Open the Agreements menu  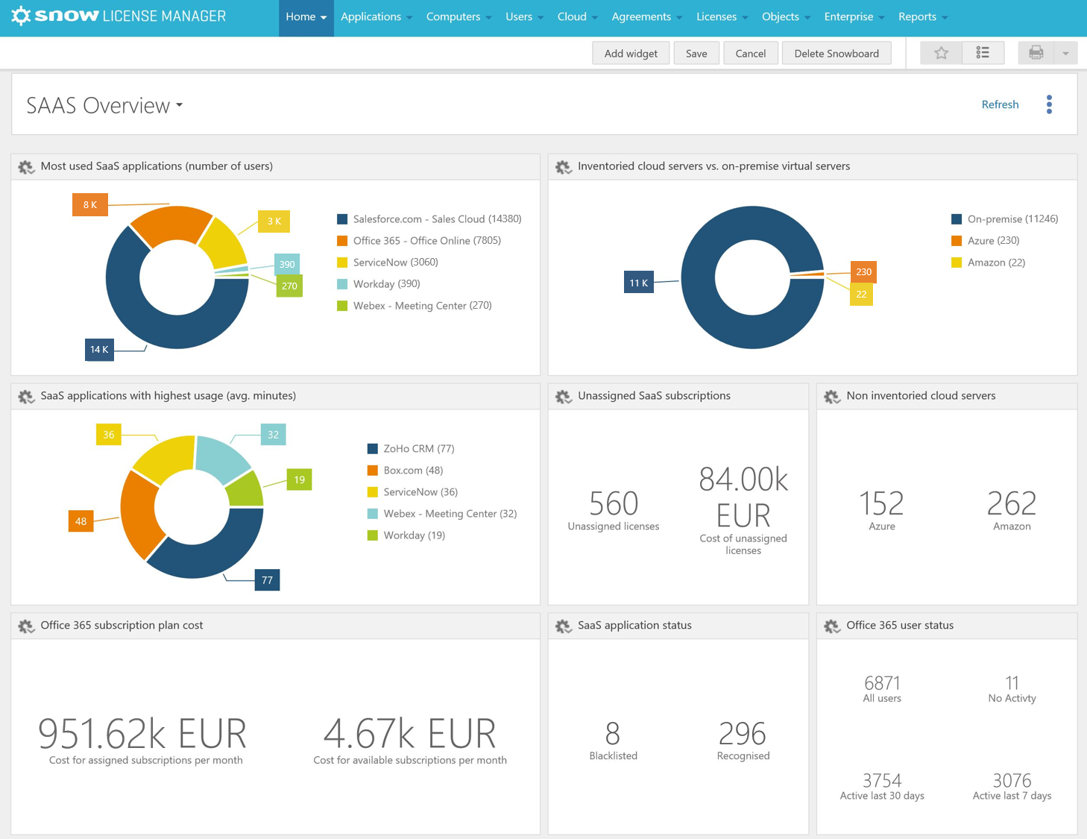pyautogui.click(x=646, y=17)
